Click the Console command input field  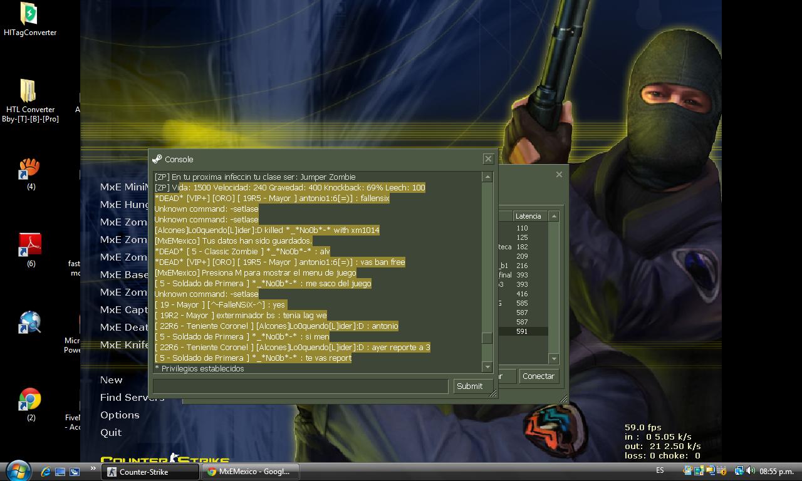click(x=301, y=386)
